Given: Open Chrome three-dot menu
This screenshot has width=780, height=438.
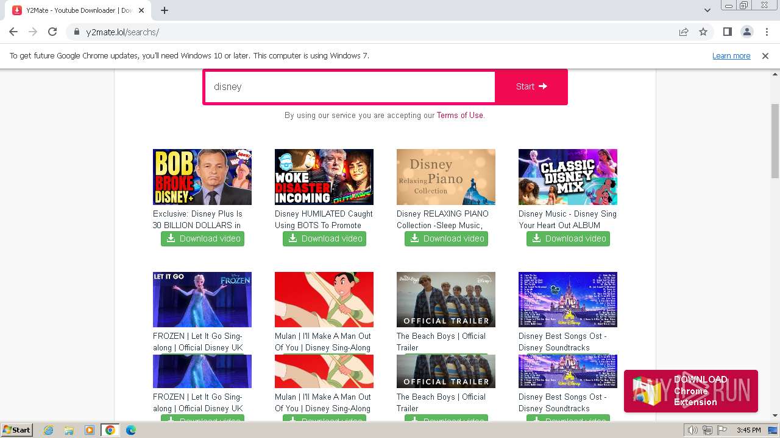Looking at the screenshot, I should click(765, 32).
